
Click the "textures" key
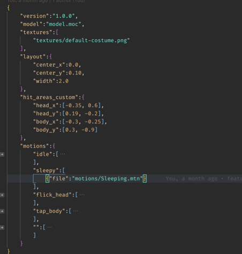(36, 32)
